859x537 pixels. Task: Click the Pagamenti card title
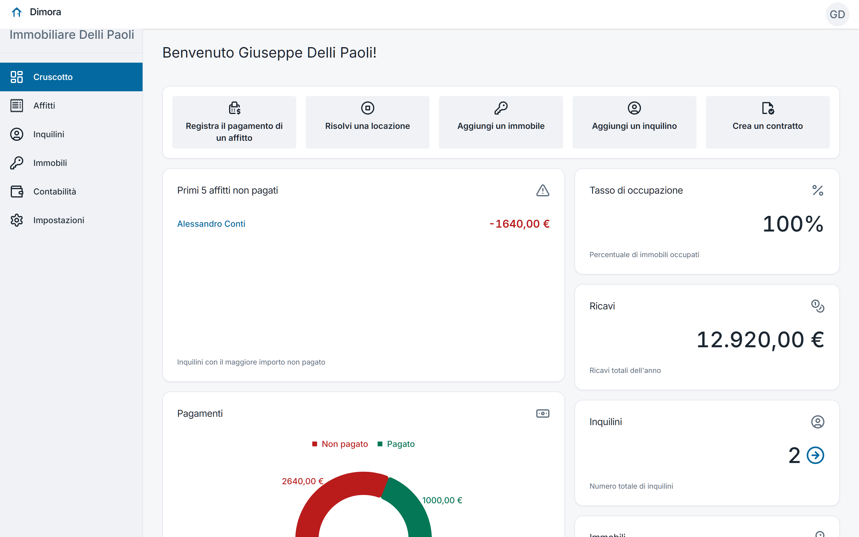[200, 413]
